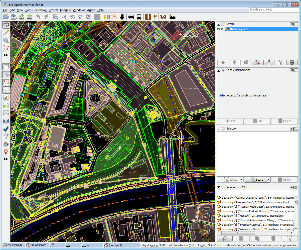Open the Filter funnel panel icon
Viewport: 301px width, 250px height.
(6, 137)
